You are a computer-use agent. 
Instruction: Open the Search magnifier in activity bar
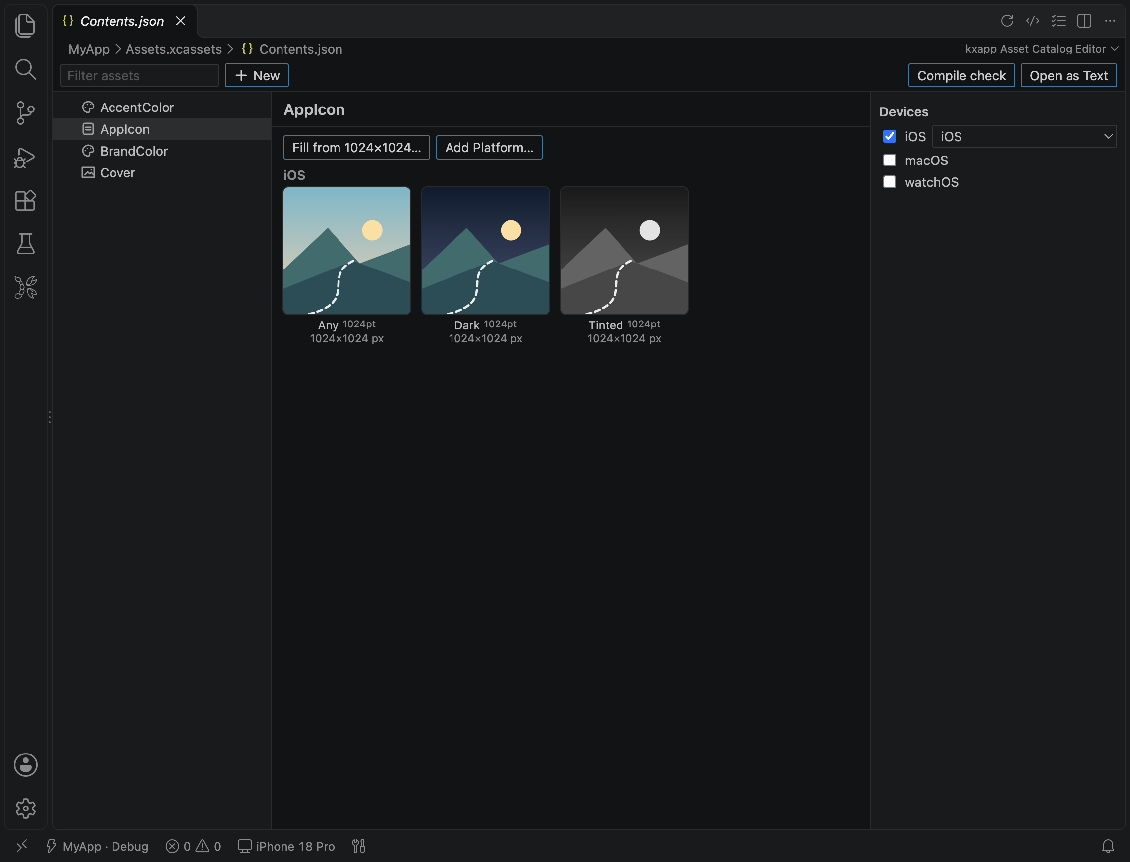pyautogui.click(x=25, y=69)
